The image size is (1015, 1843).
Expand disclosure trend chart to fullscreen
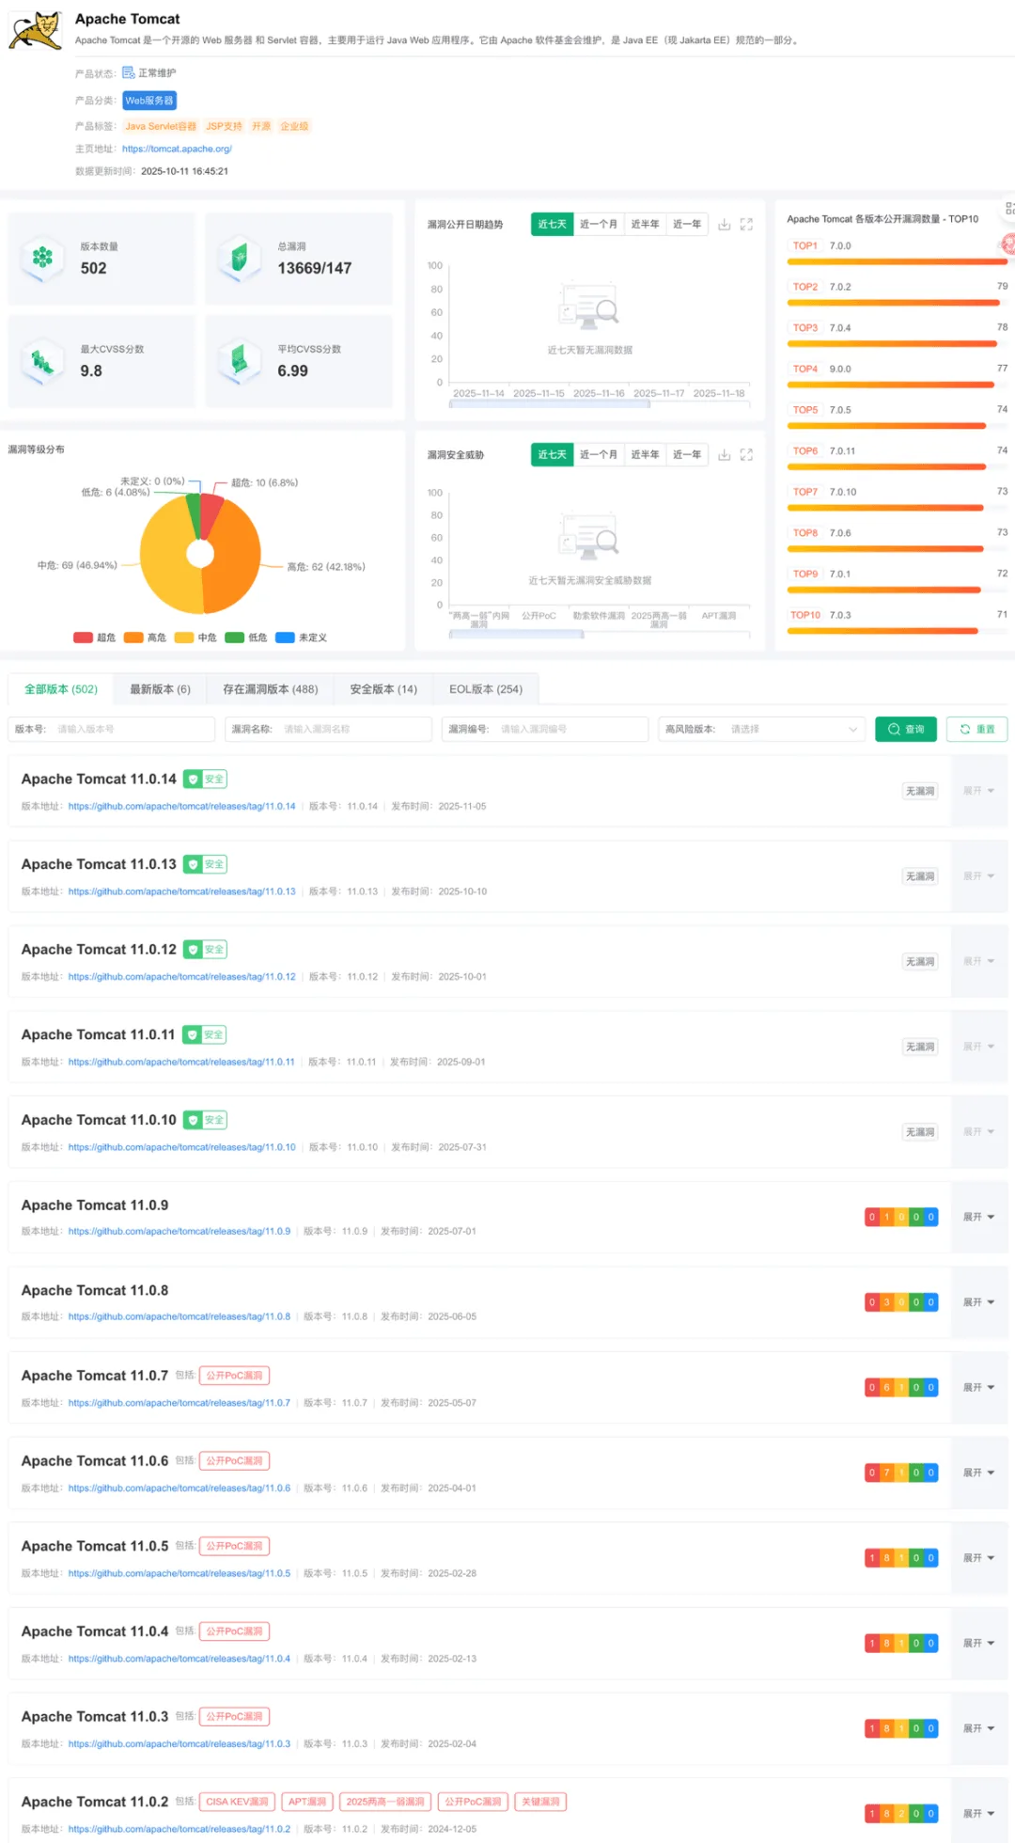click(746, 225)
